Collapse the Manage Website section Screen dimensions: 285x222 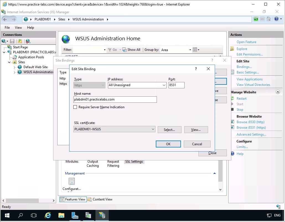point(278,92)
